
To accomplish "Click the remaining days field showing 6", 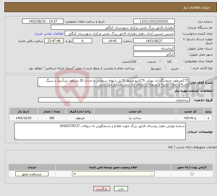I will pos(83,41).
